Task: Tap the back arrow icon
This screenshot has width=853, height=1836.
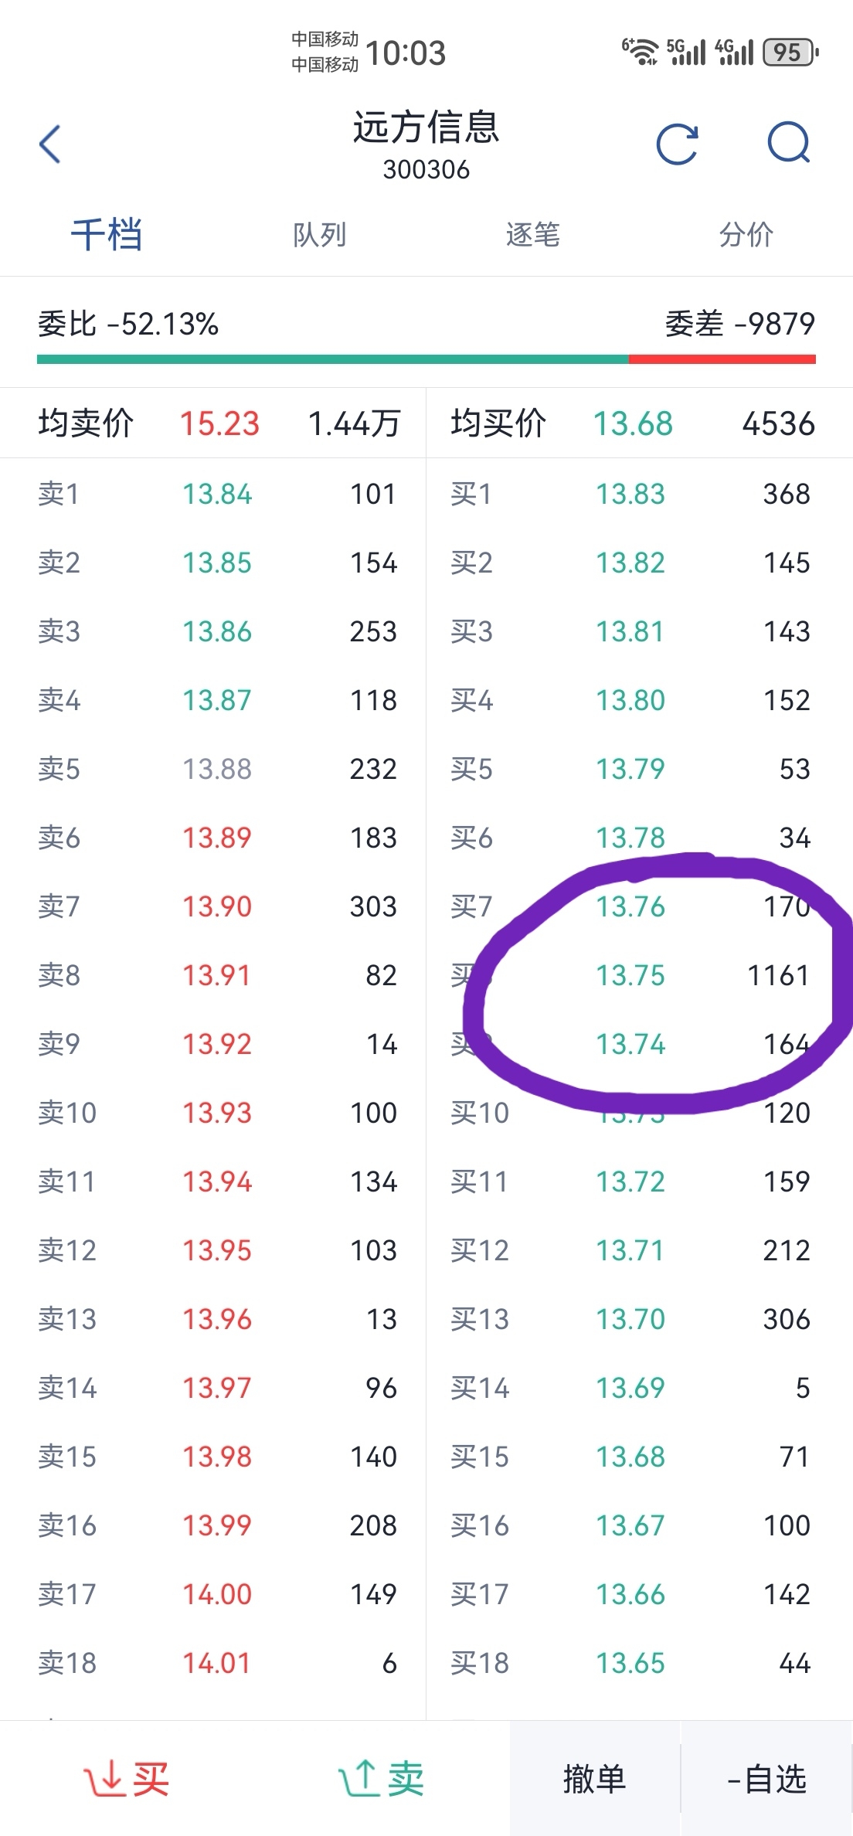Action: (50, 144)
